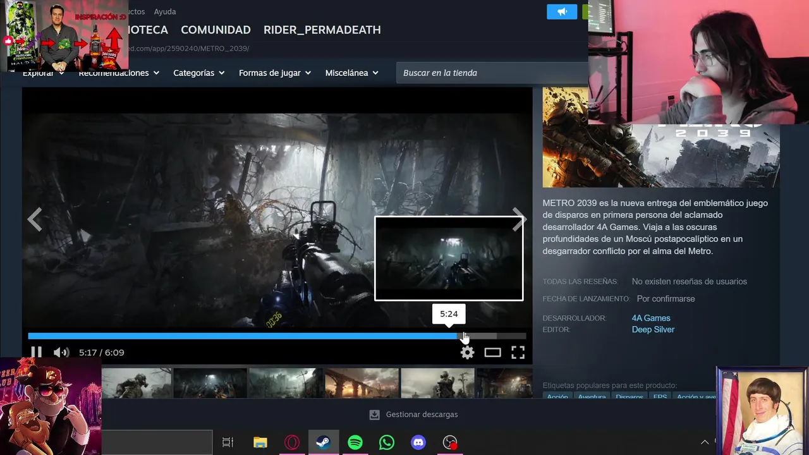Expand the Miscelánea dropdown
Image resolution: width=809 pixels, height=455 pixels.
pyautogui.click(x=352, y=73)
